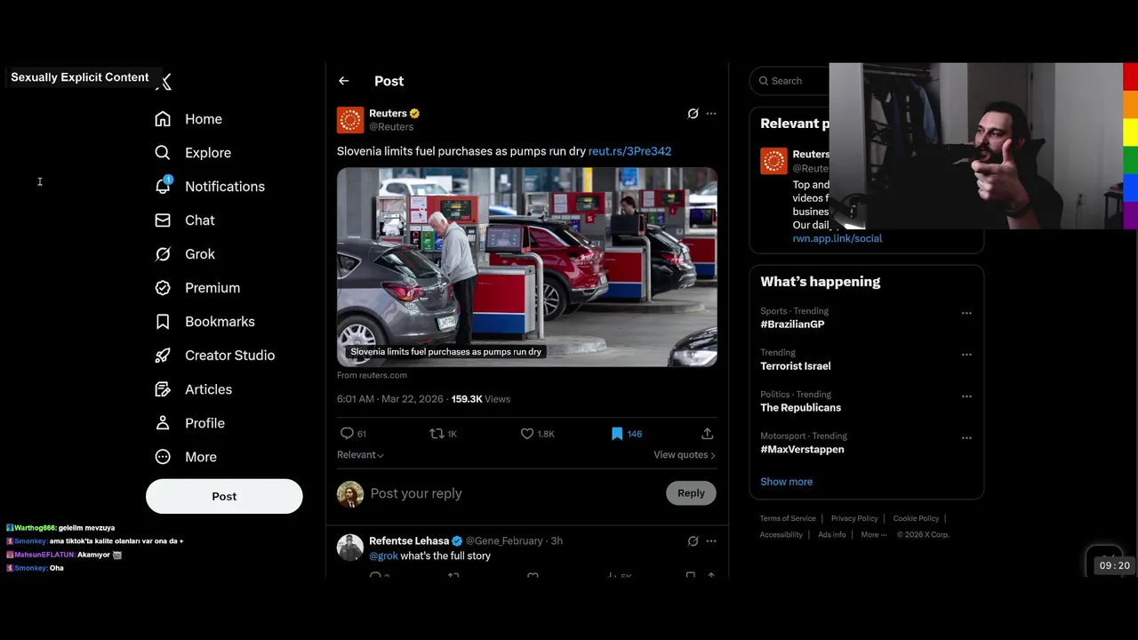Click the large white Post button
The width and height of the screenshot is (1138, 640).
(x=224, y=496)
